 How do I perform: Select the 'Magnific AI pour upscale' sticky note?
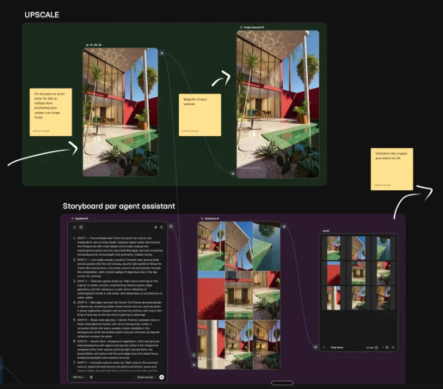(200, 115)
